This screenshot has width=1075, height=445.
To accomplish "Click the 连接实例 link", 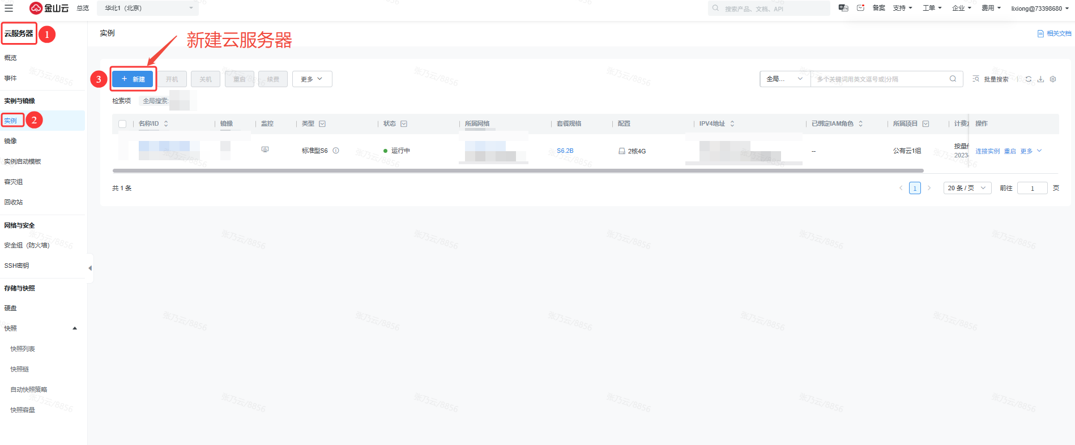I will (x=988, y=151).
